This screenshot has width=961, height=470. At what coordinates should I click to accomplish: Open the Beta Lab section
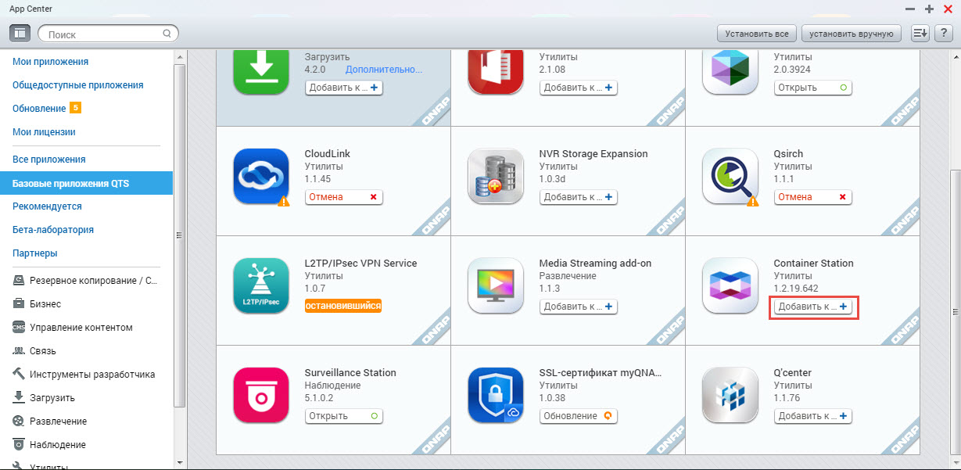coord(53,229)
